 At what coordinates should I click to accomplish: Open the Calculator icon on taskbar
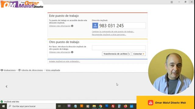[119, 106]
